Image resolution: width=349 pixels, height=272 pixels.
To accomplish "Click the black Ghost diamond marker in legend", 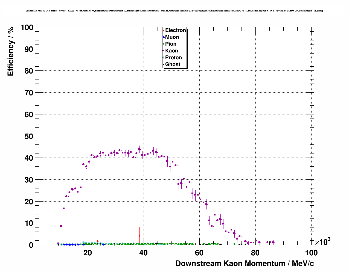I will 164,64.
